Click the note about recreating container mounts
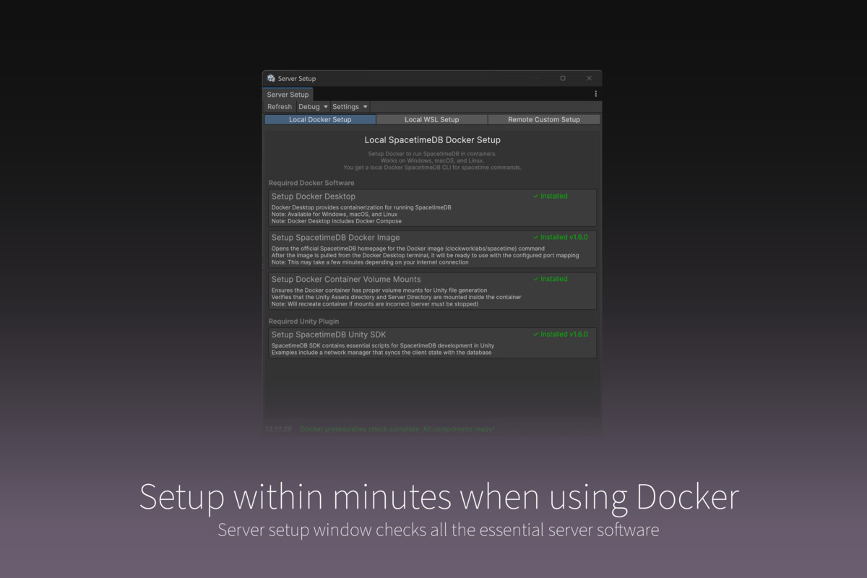Image resolution: width=867 pixels, height=578 pixels. [374, 304]
